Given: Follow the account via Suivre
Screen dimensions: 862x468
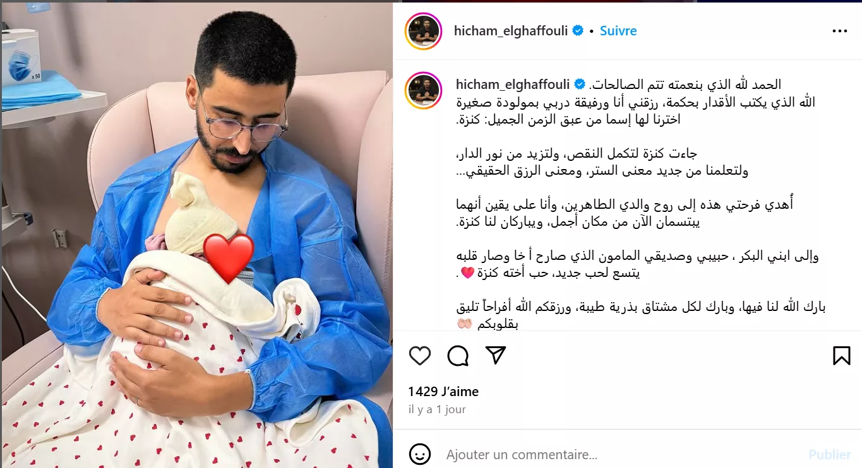Looking at the screenshot, I should click(618, 30).
